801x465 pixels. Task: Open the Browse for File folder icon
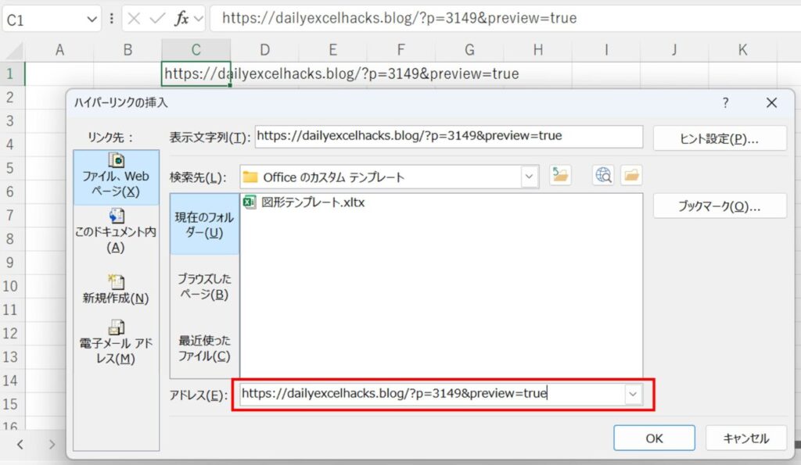(x=631, y=176)
